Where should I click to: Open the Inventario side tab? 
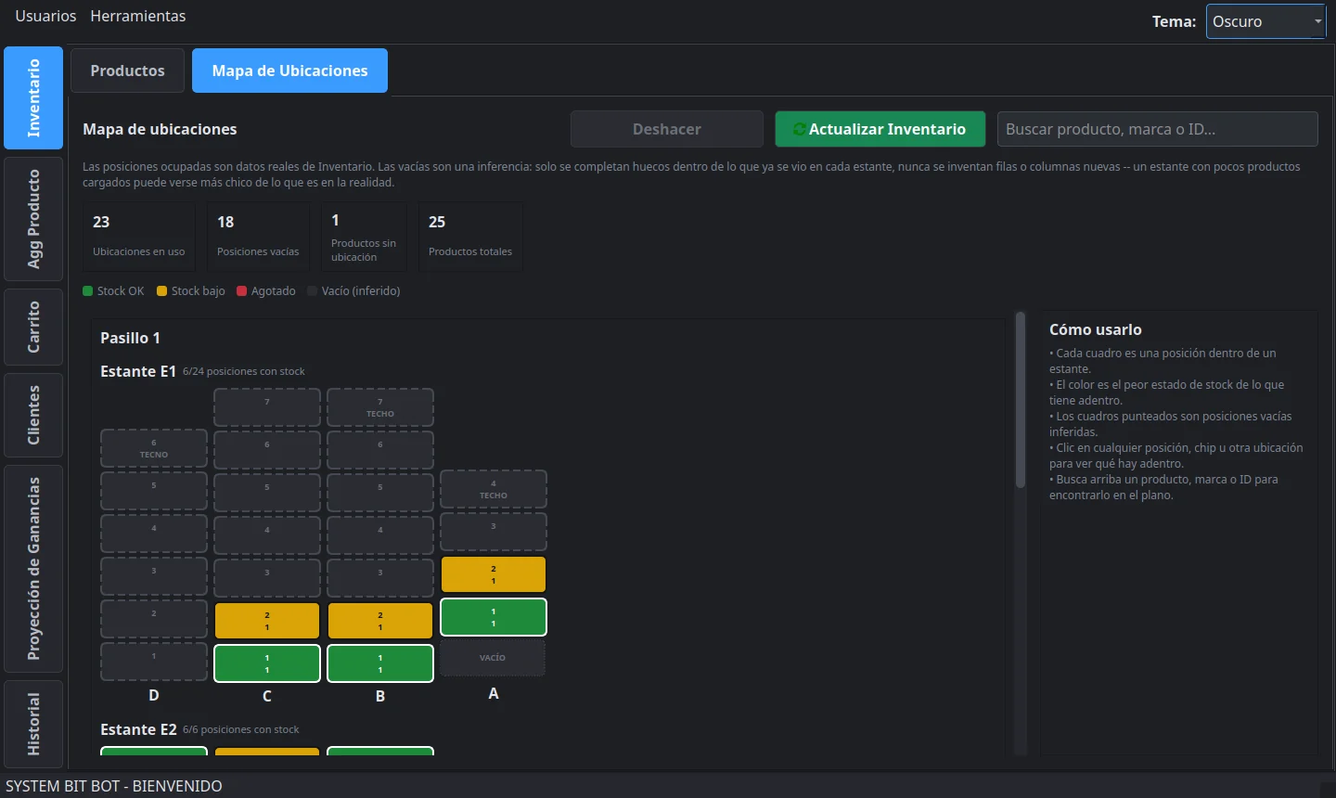click(x=33, y=98)
